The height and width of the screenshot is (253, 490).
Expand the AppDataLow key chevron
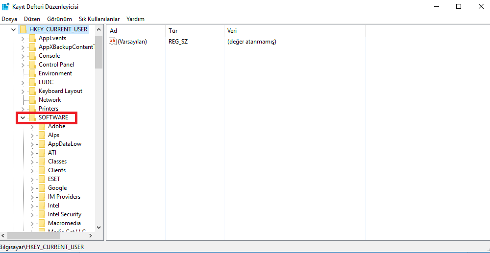point(32,144)
